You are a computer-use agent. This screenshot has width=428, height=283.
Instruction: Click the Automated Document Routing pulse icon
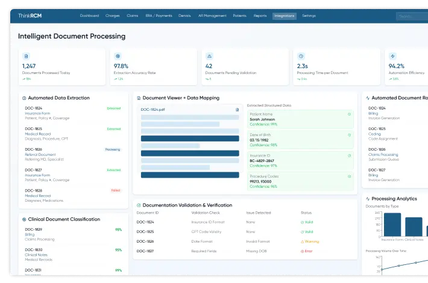(x=368, y=98)
